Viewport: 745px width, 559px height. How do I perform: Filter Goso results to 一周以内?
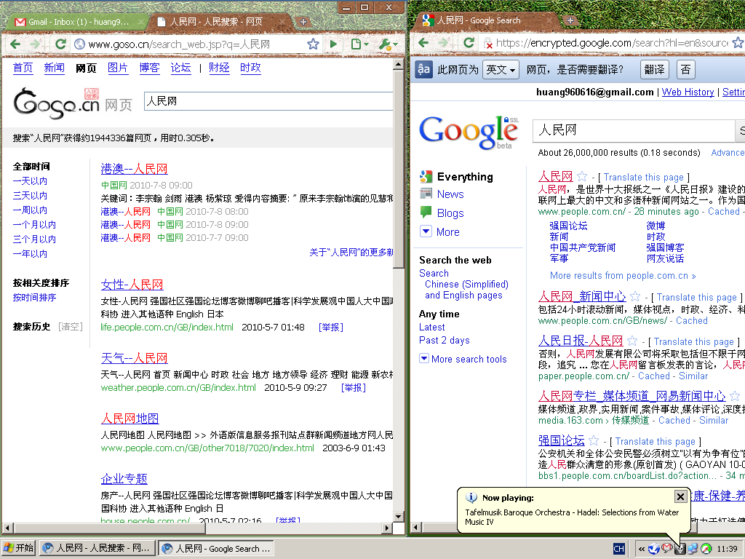(30, 210)
